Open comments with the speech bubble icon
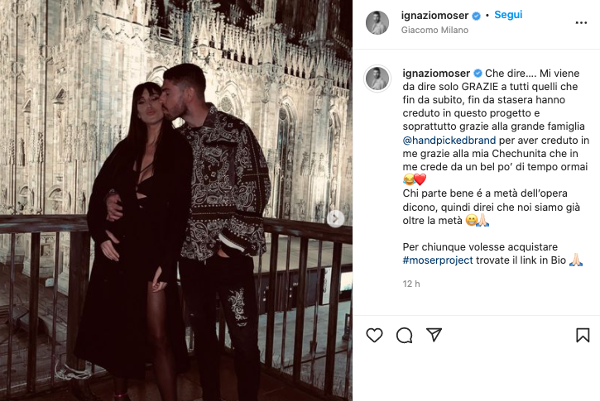Screen dimensions: 600x401 (x=404, y=335)
